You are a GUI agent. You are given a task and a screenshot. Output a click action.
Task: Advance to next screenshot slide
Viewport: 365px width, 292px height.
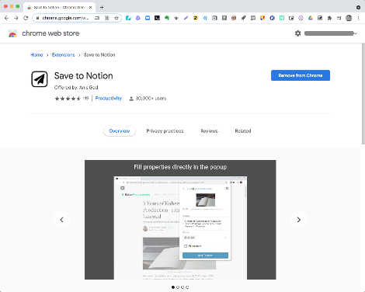(299, 220)
